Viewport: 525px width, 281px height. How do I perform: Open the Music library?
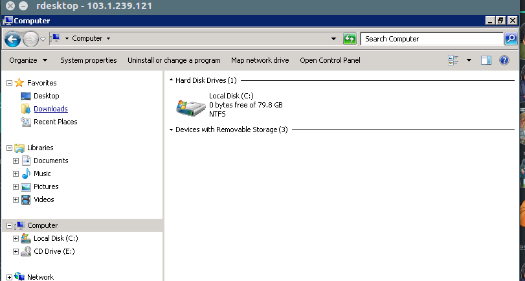(42, 174)
